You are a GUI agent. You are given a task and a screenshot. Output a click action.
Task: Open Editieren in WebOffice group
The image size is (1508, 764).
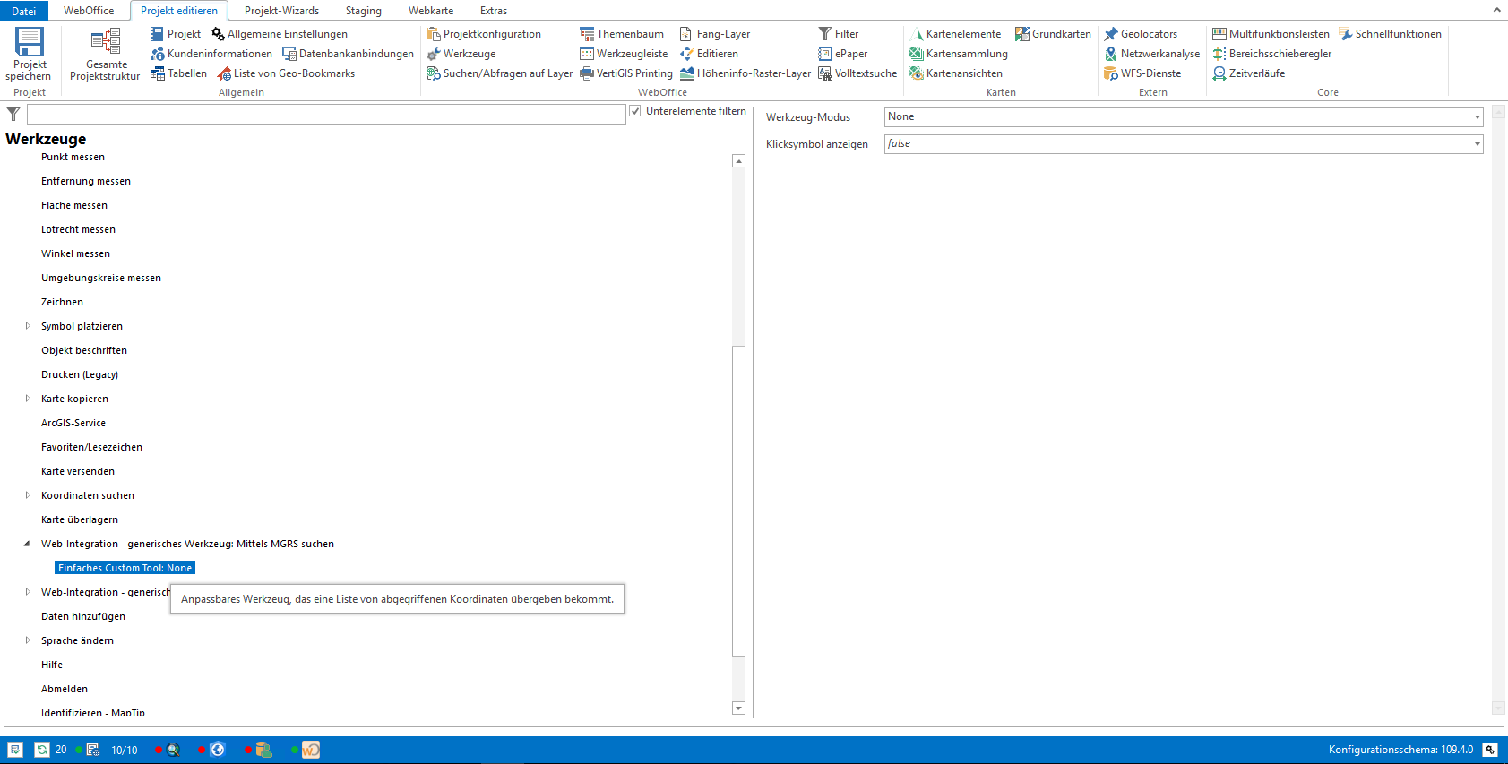[x=709, y=54]
